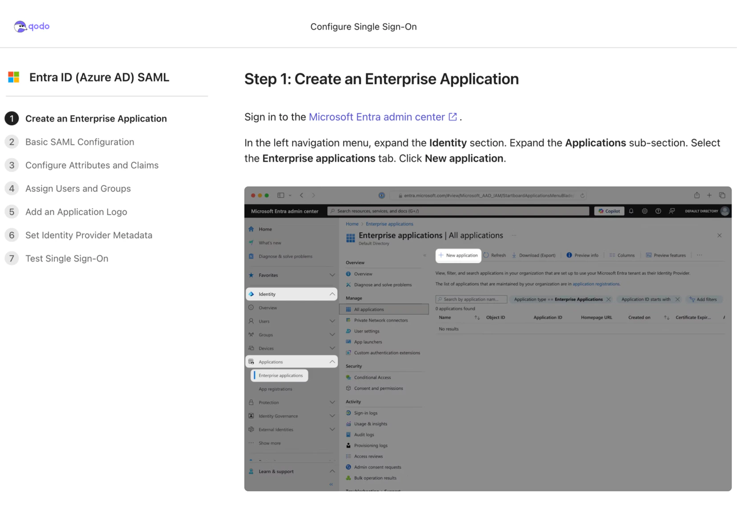Image resolution: width=744 pixels, height=506 pixels.
Task: Click the Copilot button in the Entra top bar
Action: [609, 211]
